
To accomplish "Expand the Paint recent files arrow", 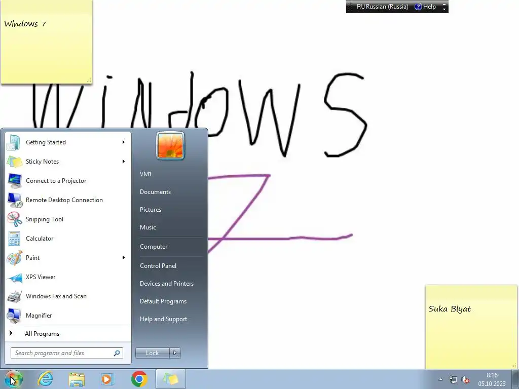I will (x=124, y=258).
